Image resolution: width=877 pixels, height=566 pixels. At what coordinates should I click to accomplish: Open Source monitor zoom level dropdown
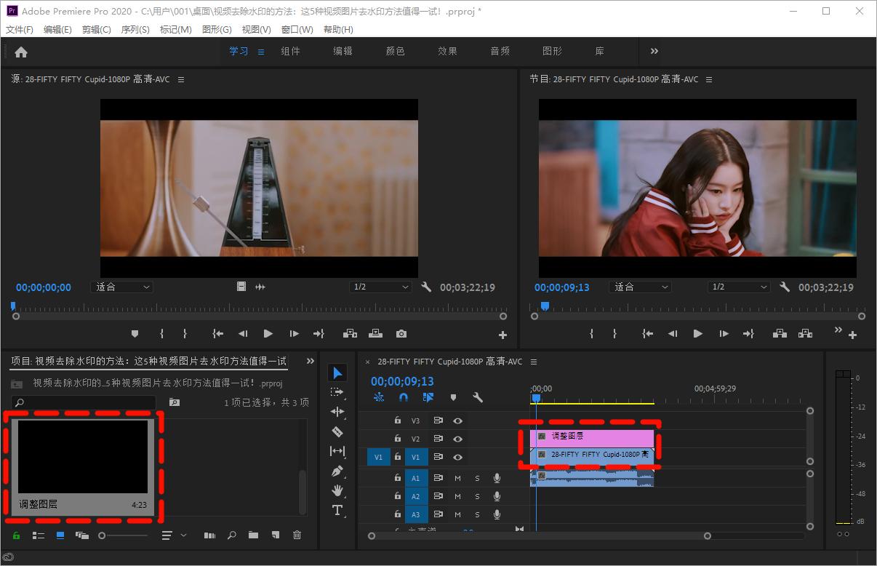pos(121,287)
